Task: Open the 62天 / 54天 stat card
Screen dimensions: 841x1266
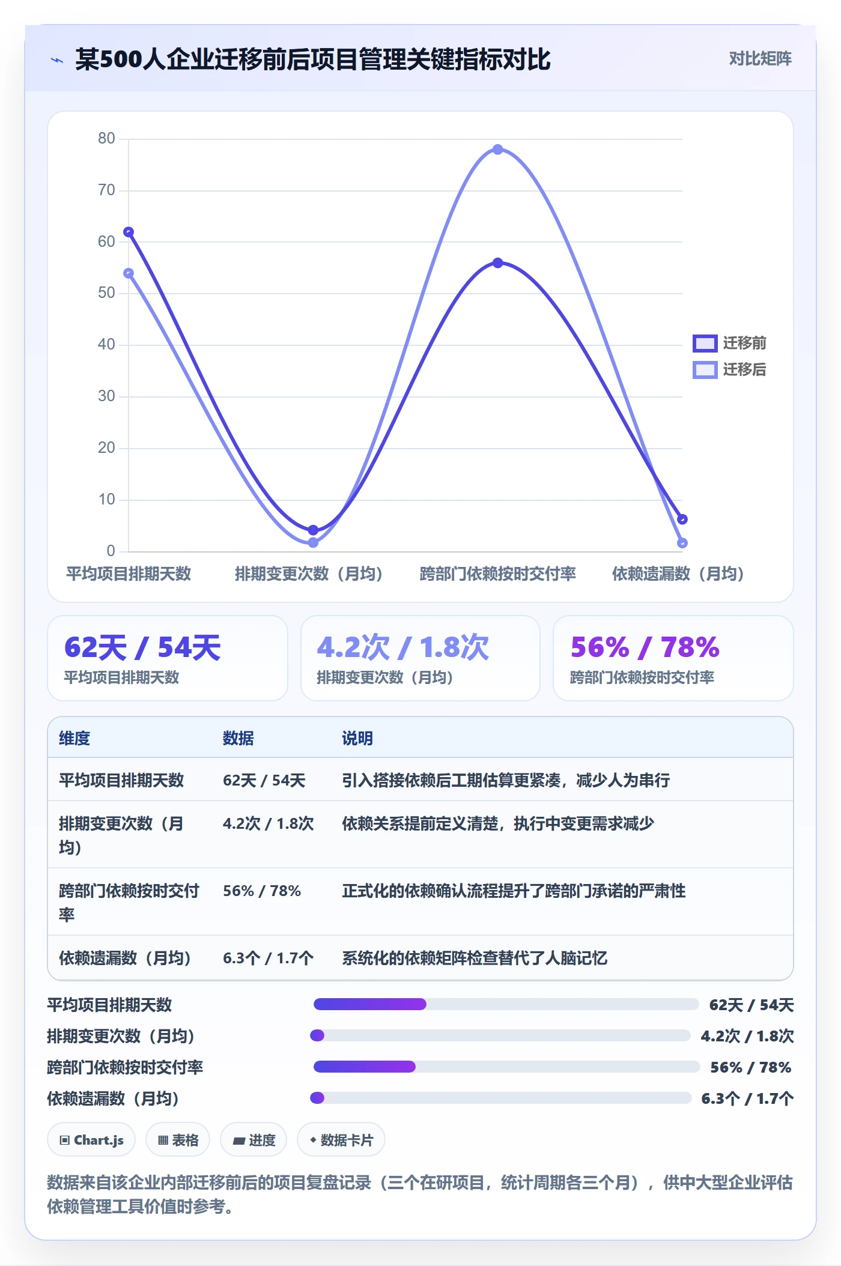Action: (168, 658)
